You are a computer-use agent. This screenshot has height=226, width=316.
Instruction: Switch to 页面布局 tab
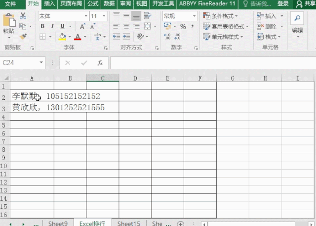[71, 3]
